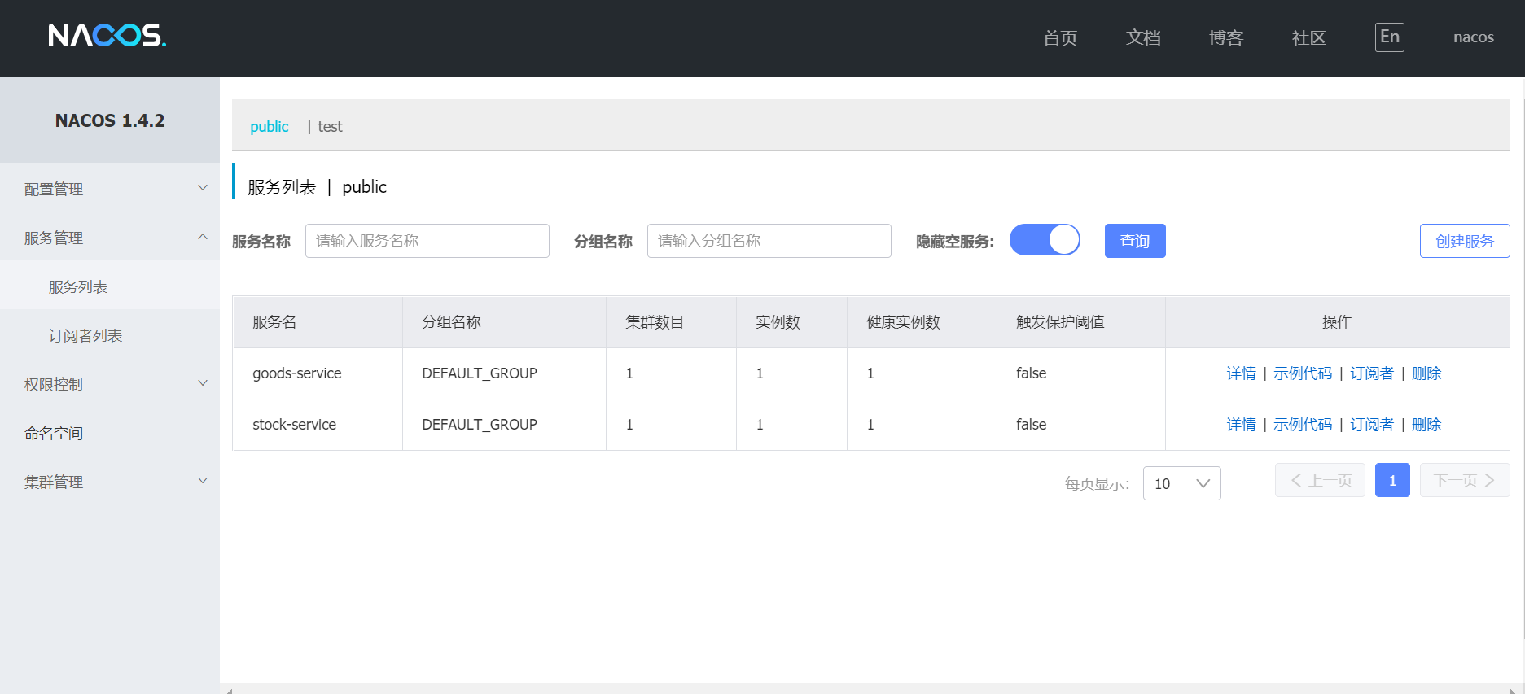Screen dimensions: 1525x694
Task: Click false in the goods-service row
Action: [1031, 373]
